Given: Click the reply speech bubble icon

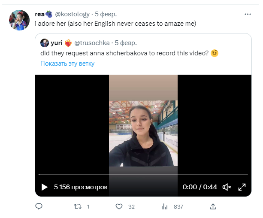Looking at the screenshot, I should (x=39, y=206).
